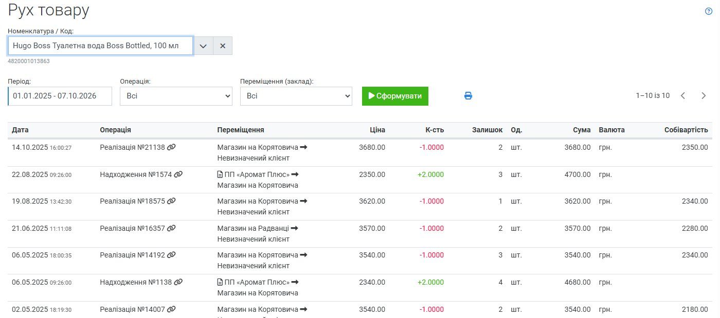Click cost value 2180.00

(695, 309)
